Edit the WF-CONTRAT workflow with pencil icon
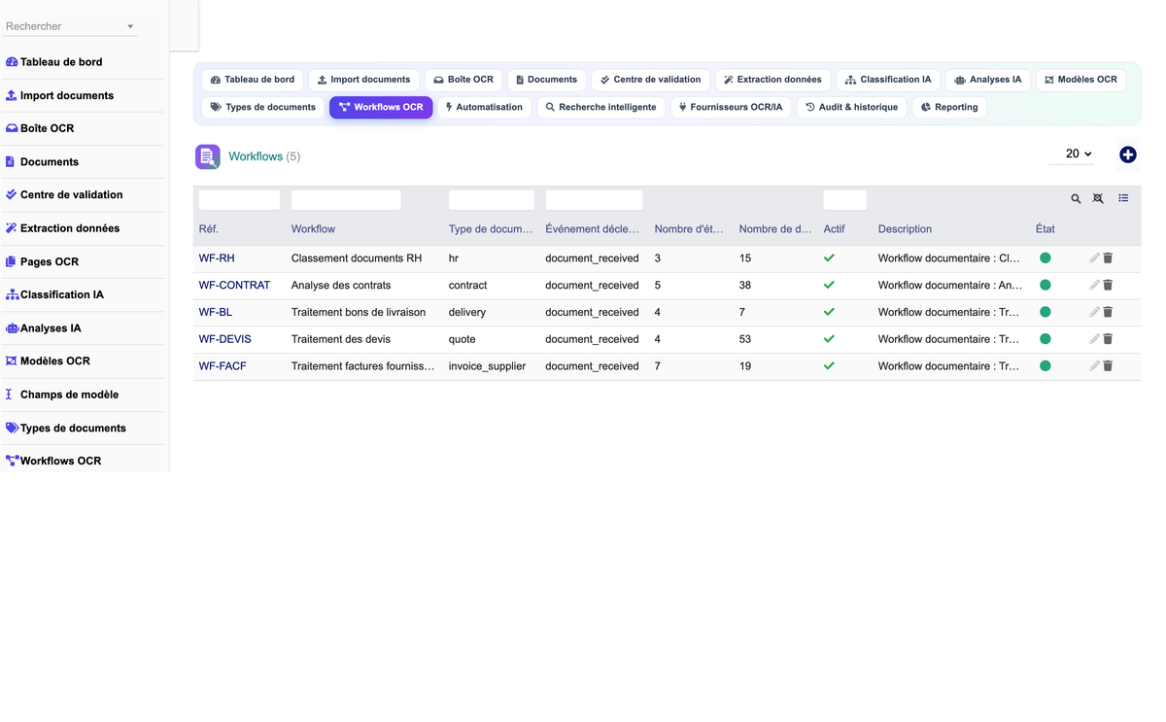 click(1094, 286)
